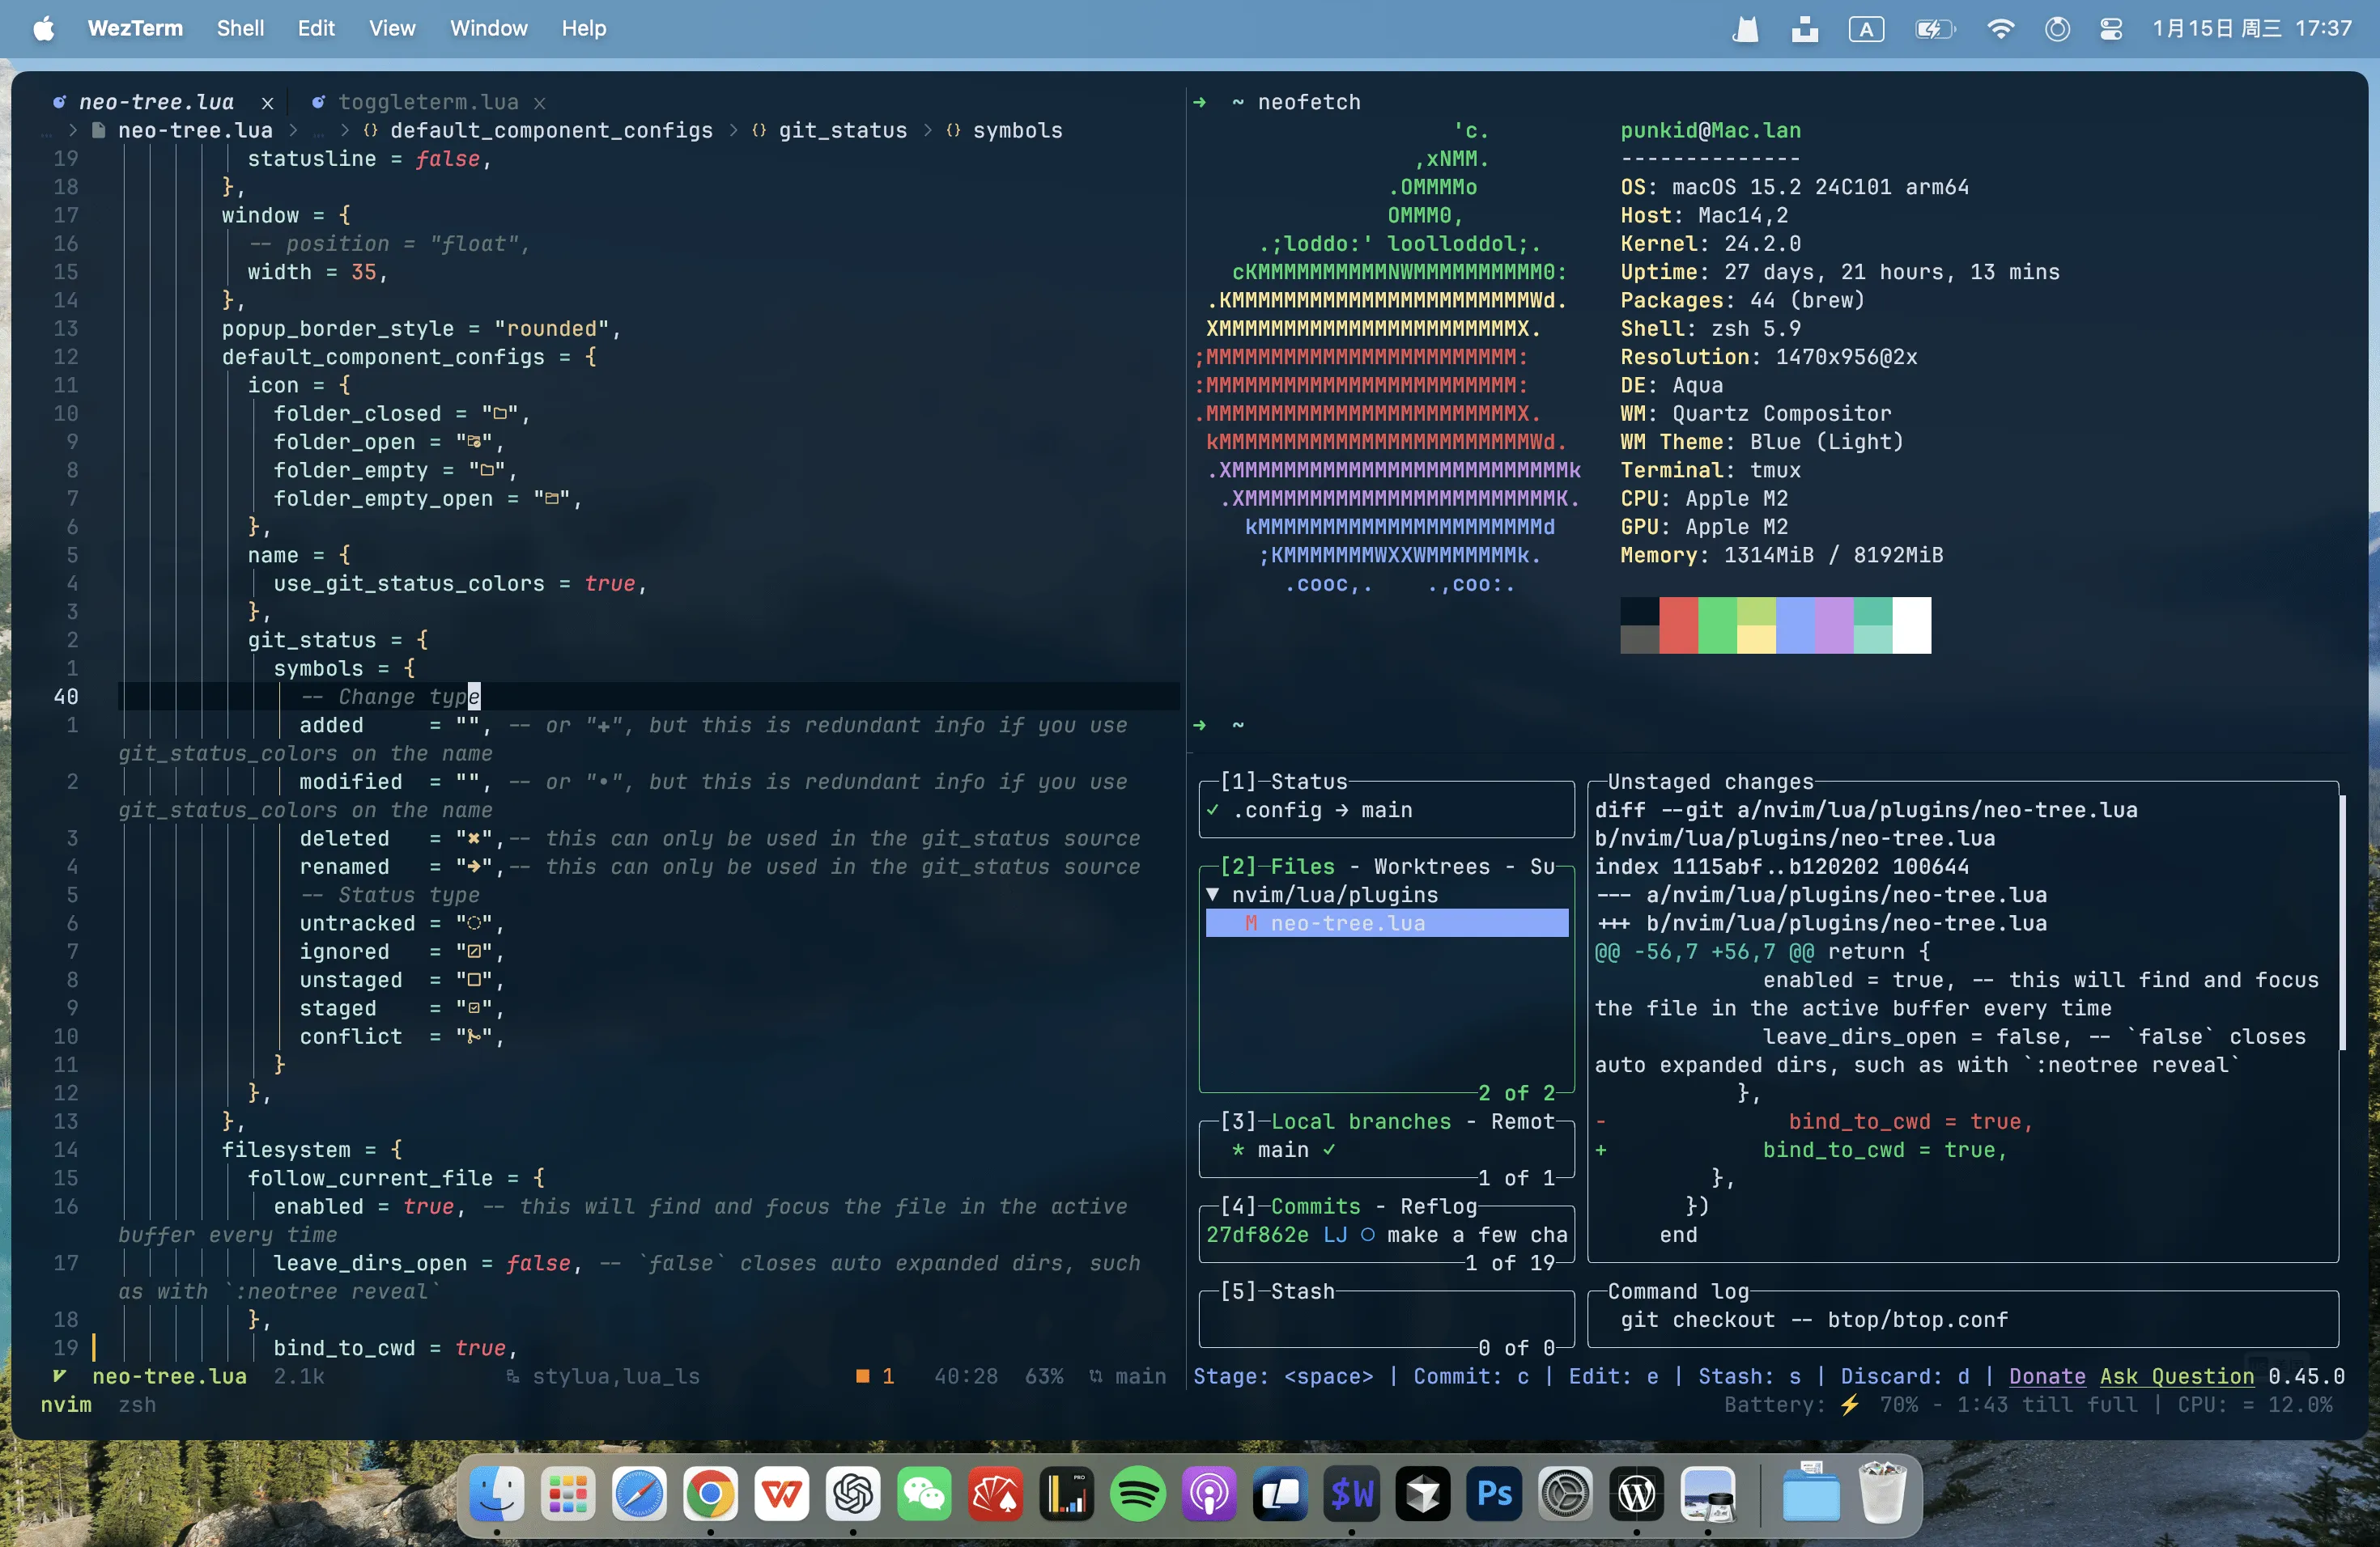Click the Lua icon on the neo-tree.lua tab
The image size is (2380, 1547).
click(x=59, y=101)
